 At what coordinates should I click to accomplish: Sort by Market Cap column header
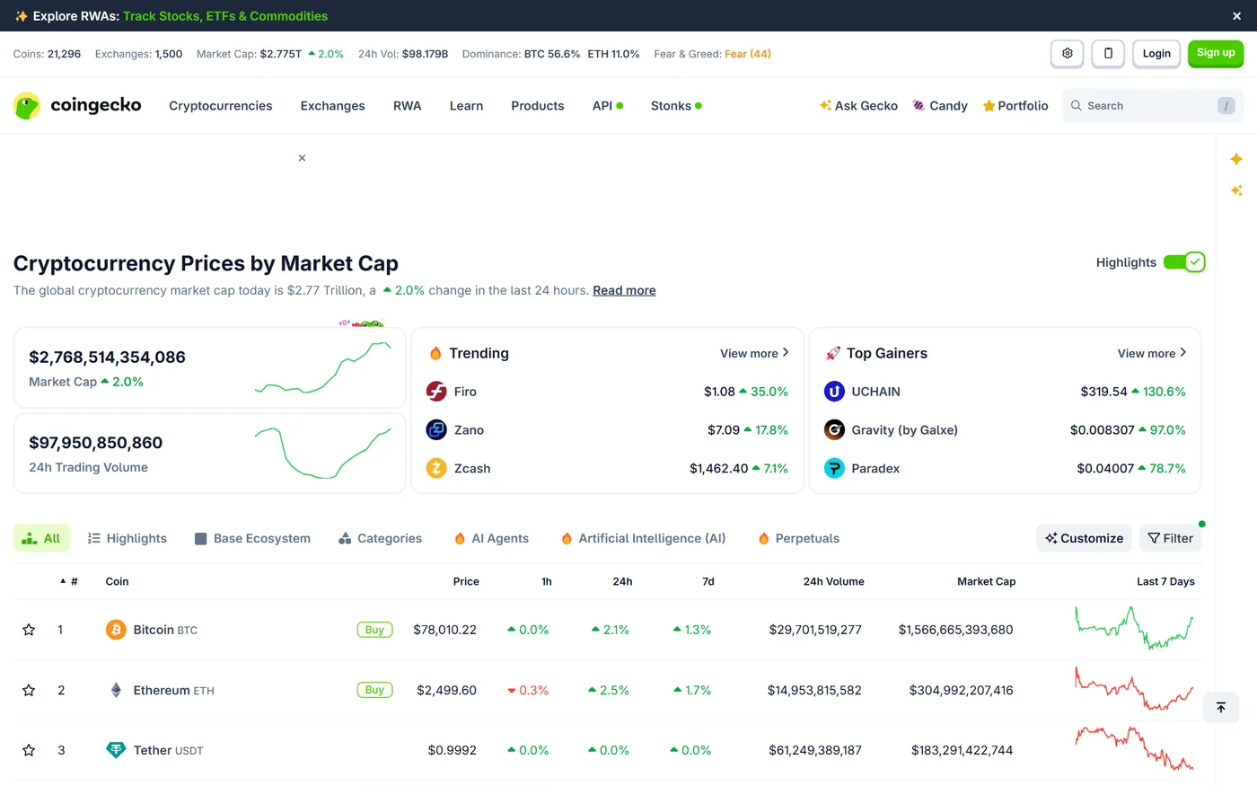986,581
